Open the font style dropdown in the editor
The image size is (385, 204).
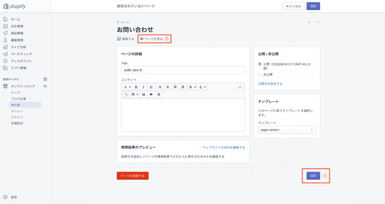(x=127, y=87)
